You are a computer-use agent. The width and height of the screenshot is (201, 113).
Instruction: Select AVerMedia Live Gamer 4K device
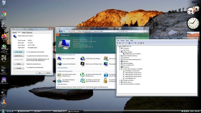132,71
